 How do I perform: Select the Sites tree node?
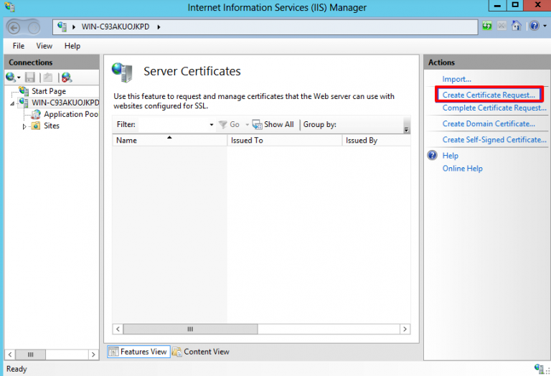coord(52,126)
